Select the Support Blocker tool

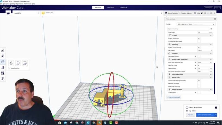pos(3,79)
